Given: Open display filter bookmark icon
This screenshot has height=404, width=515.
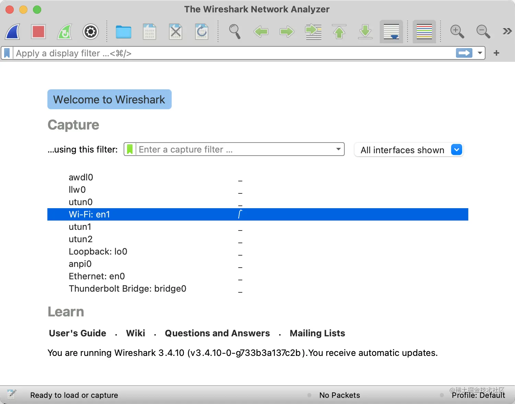Looking at the screenshot, I should (7, 53).
